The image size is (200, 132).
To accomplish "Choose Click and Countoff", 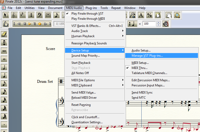I will 95,117.
